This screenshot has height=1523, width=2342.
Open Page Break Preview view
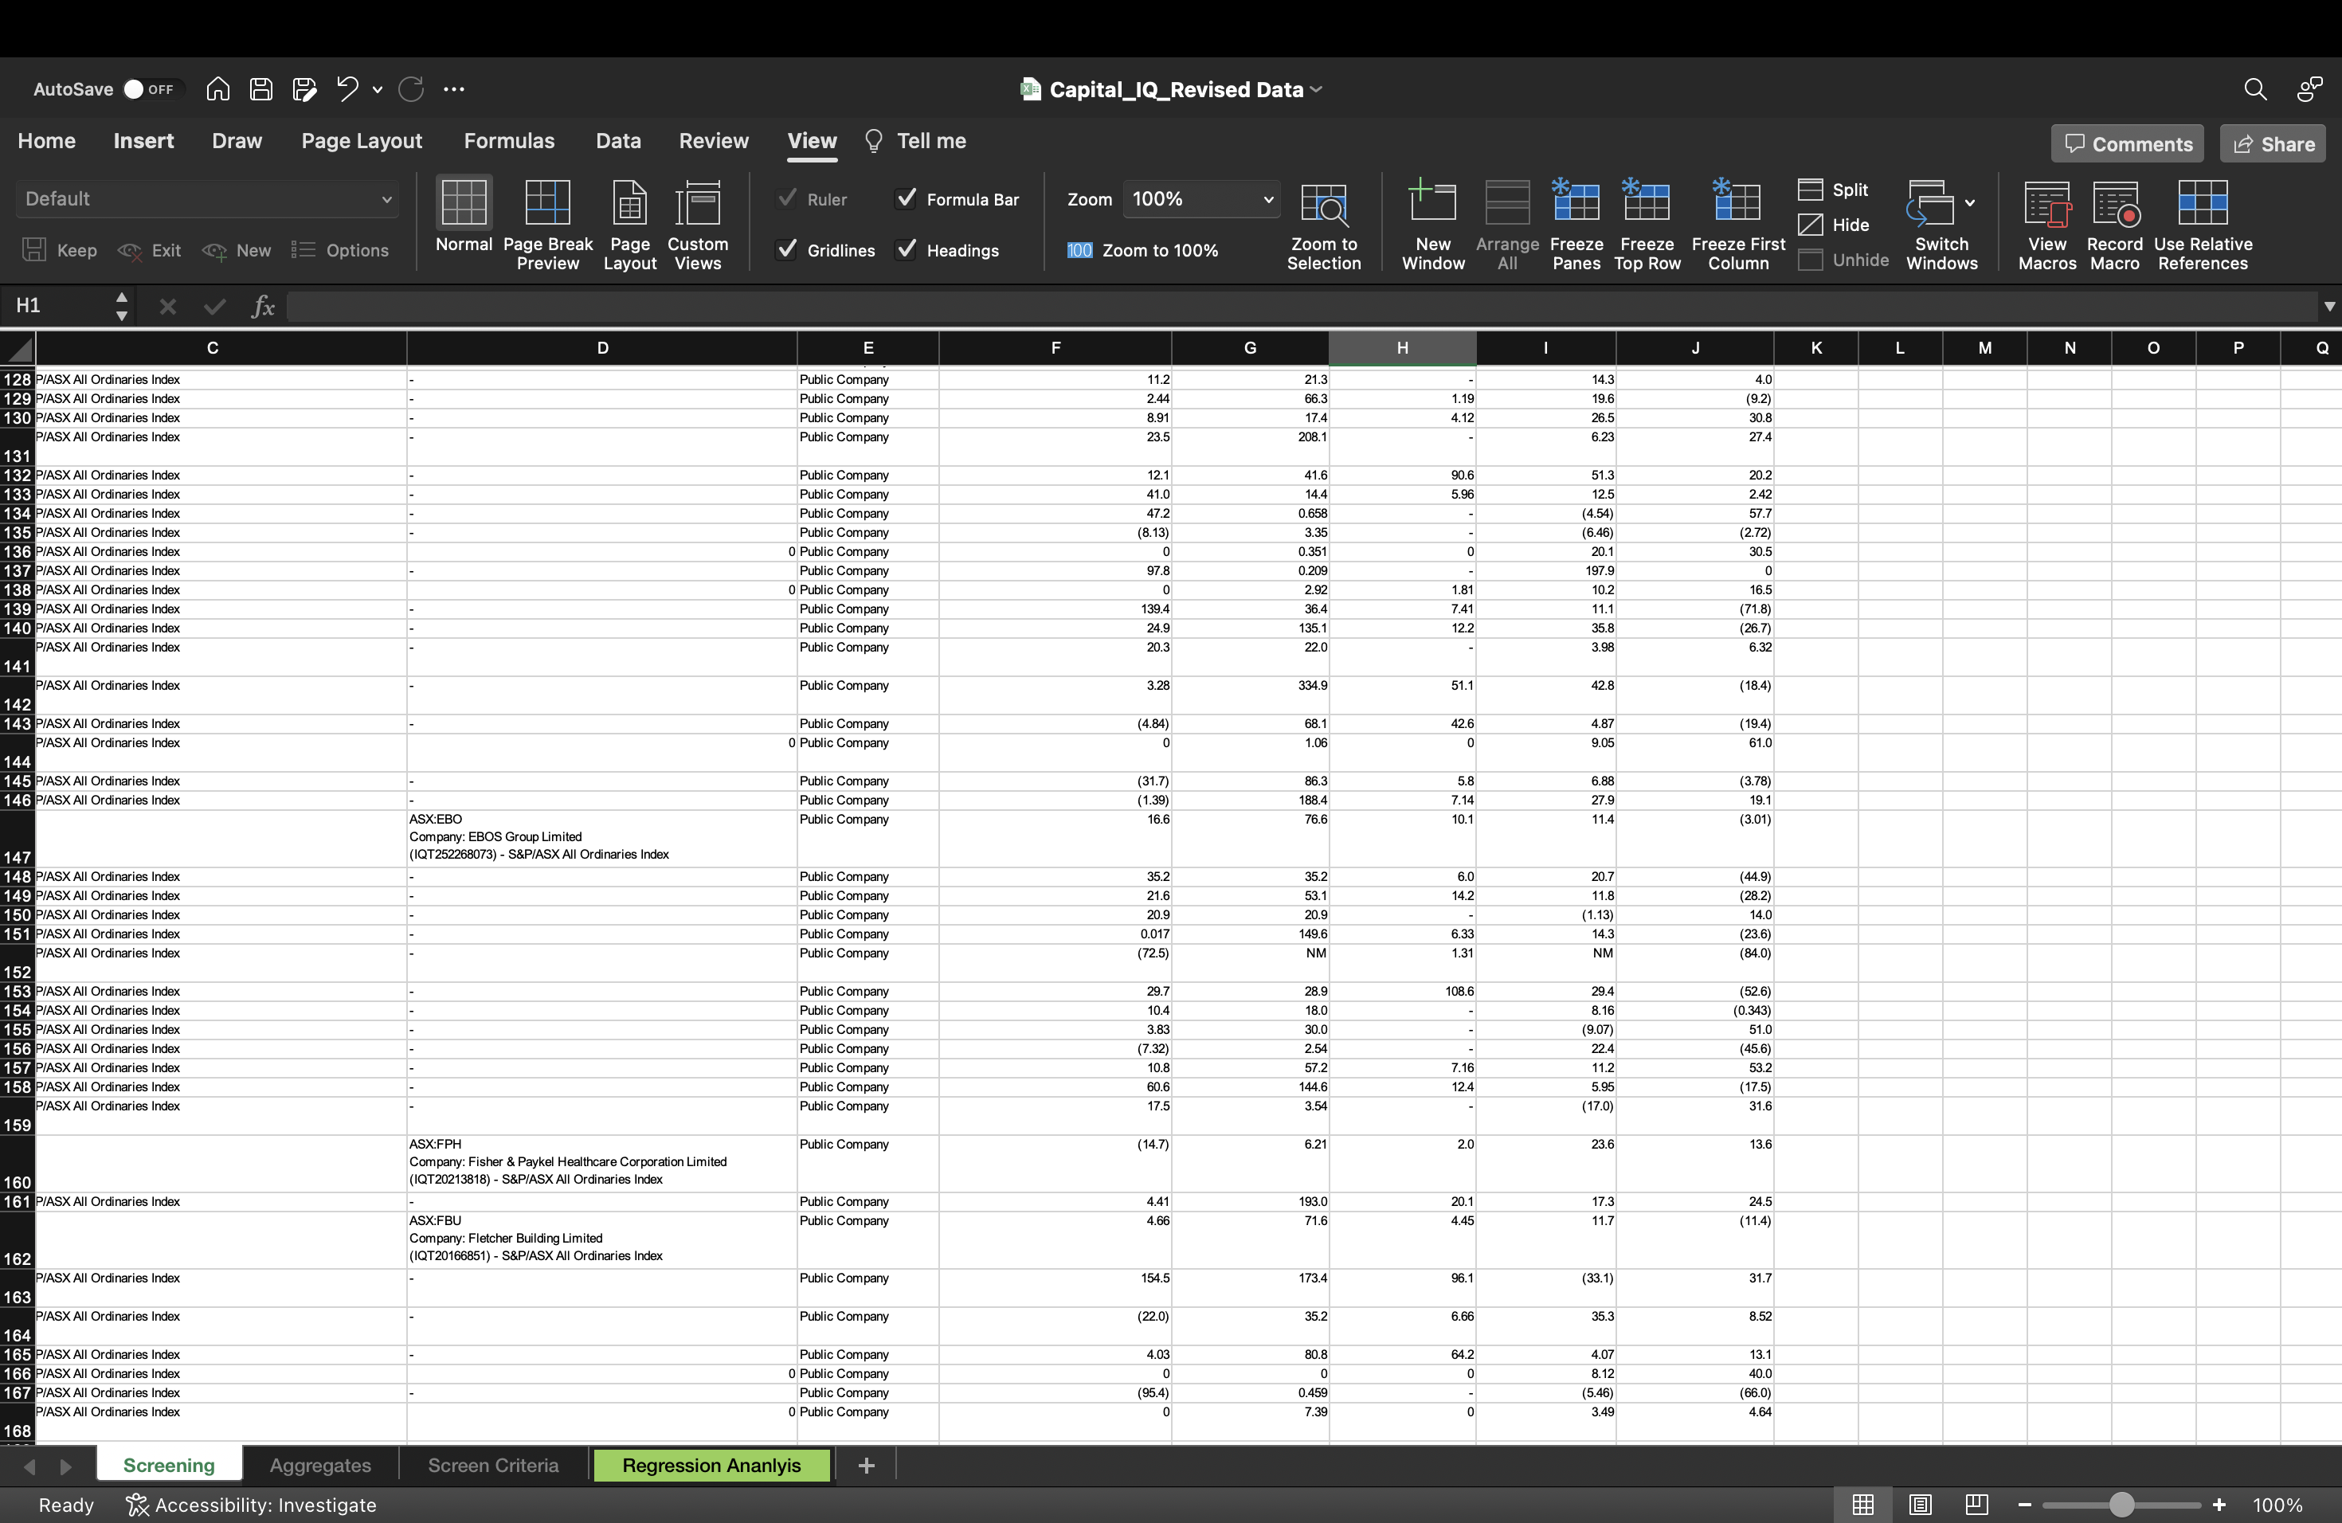pos(547,202)
